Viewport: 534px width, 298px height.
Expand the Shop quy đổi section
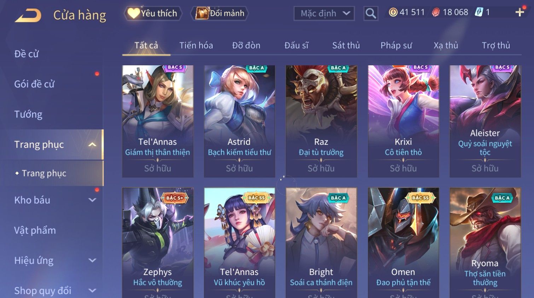92,291
